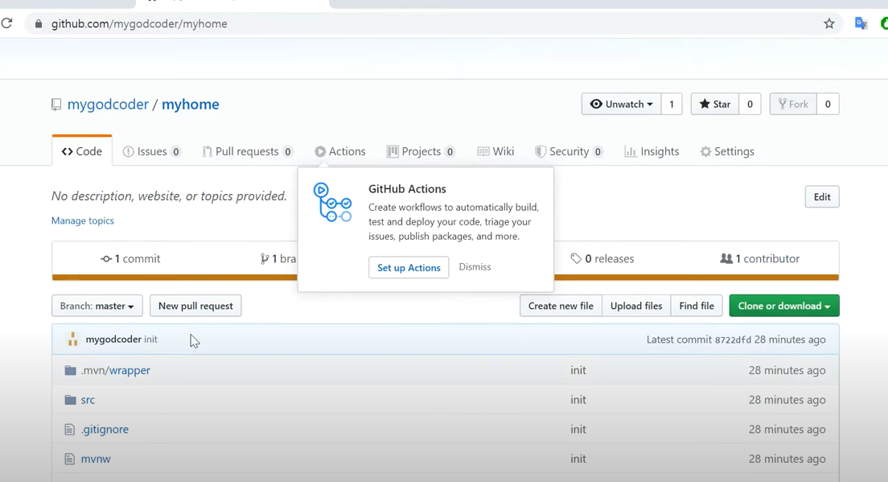Click the commit icon beside 1 commit
Image resolution: width=888 pixels, height=482 pixels.
pyautogui.click(x=106, y=259)
